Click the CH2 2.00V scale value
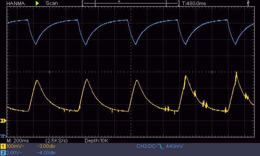Image resolution: width=260 pixels, height=156 pixels. click(x=14, y=152)
